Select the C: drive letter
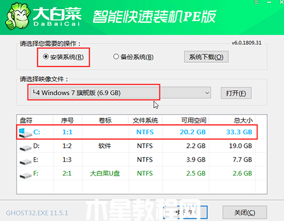This screenshot has height=221, width=284. 37,132
